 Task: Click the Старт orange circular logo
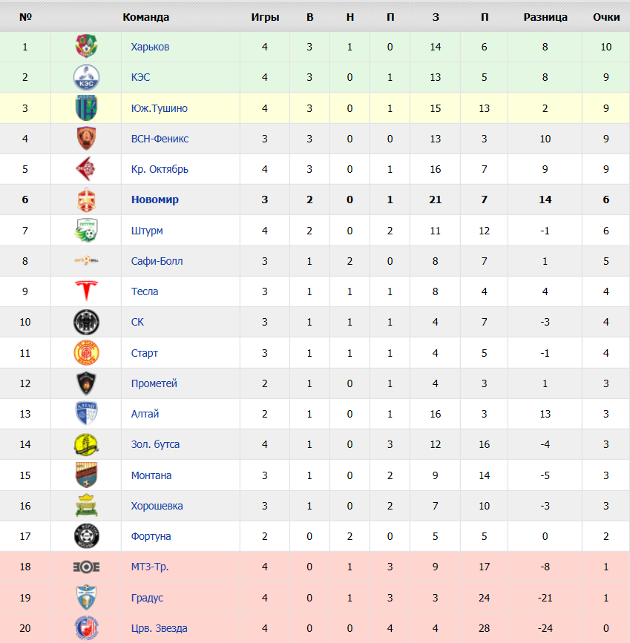[x=86, y=353]
